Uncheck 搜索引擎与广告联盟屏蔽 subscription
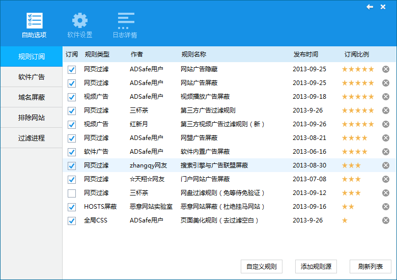This screenshot has height=280, width=397. [72, 166]
